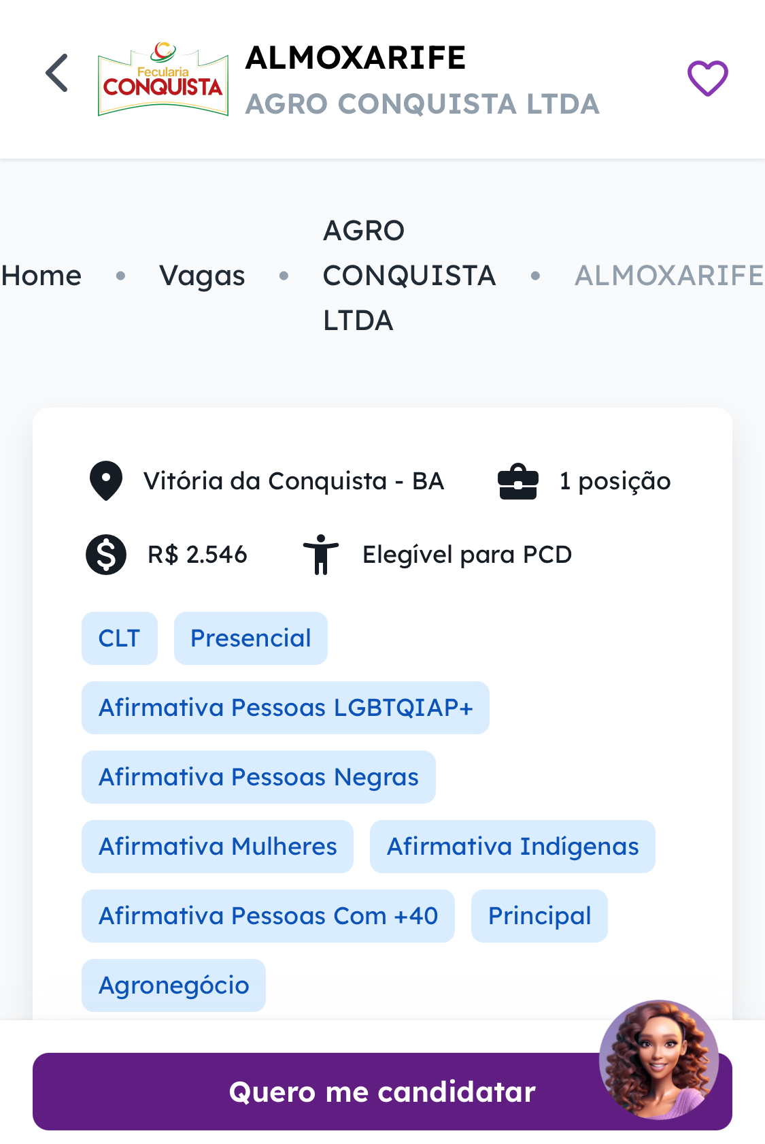Tap the accessibility PCD icon
Image resolution: width=765 pixels, height=1144 pixels.
point(321,555)
